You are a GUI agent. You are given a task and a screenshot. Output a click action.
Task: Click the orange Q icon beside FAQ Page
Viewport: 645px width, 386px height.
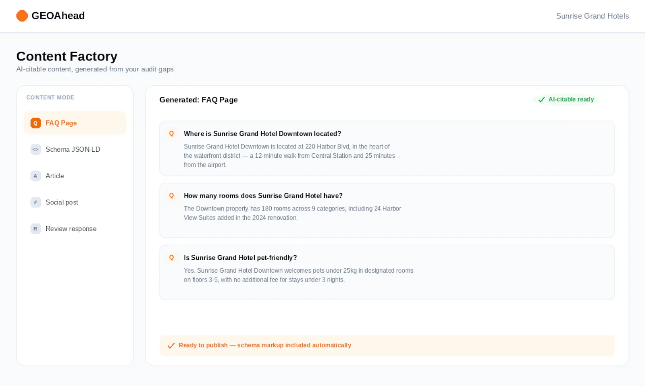(x=35, y=123)
